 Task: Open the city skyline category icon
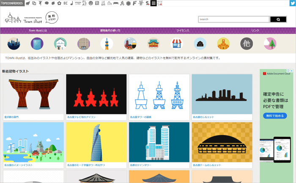(14, 44)
